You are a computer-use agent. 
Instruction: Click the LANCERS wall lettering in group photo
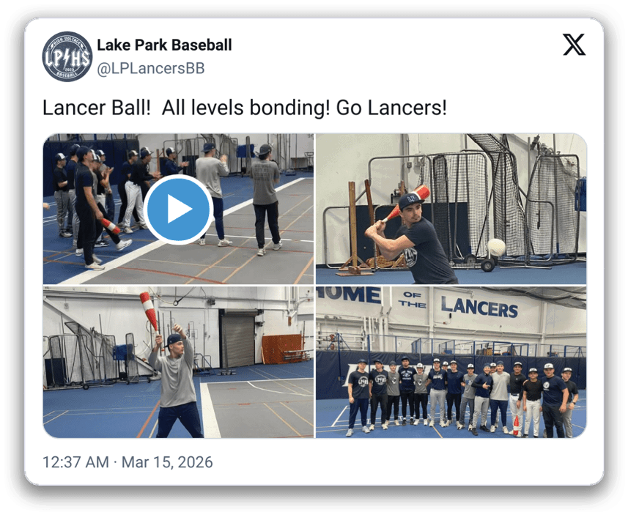point(479,307)
